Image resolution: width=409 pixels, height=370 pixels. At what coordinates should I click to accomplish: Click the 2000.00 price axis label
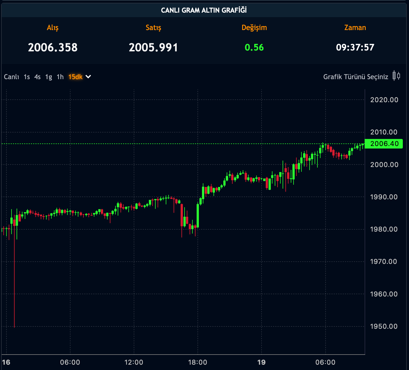(x=384, y=165)
